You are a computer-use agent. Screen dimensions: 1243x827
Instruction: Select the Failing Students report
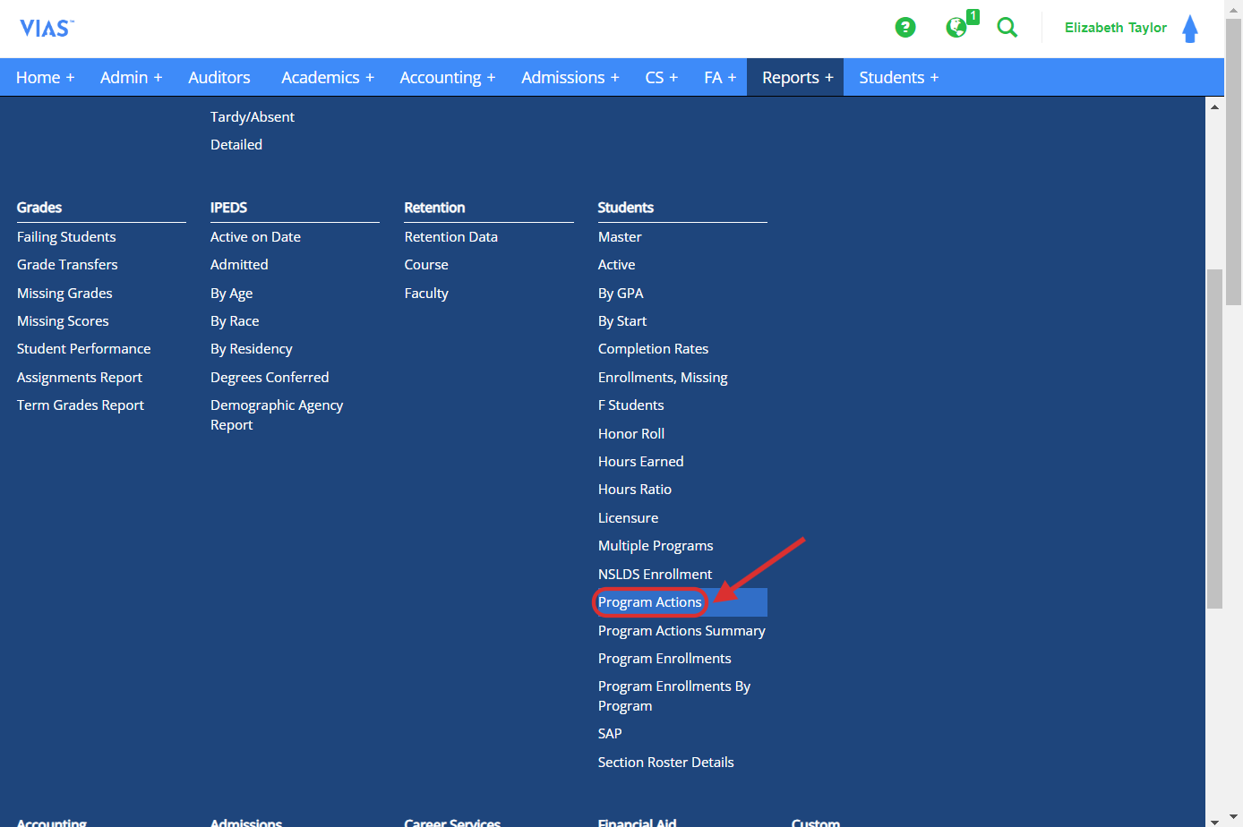click(x=65, y=236)
